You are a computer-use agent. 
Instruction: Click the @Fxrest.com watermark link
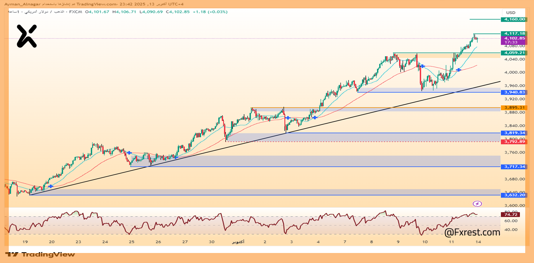(x=472, y=232)
